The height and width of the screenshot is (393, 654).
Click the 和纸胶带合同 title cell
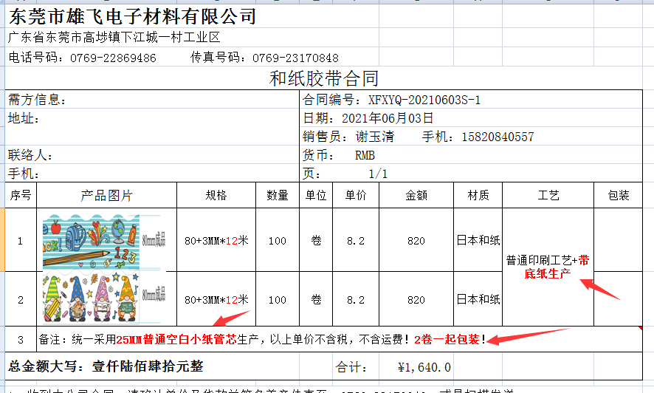[x=324, y=78]
